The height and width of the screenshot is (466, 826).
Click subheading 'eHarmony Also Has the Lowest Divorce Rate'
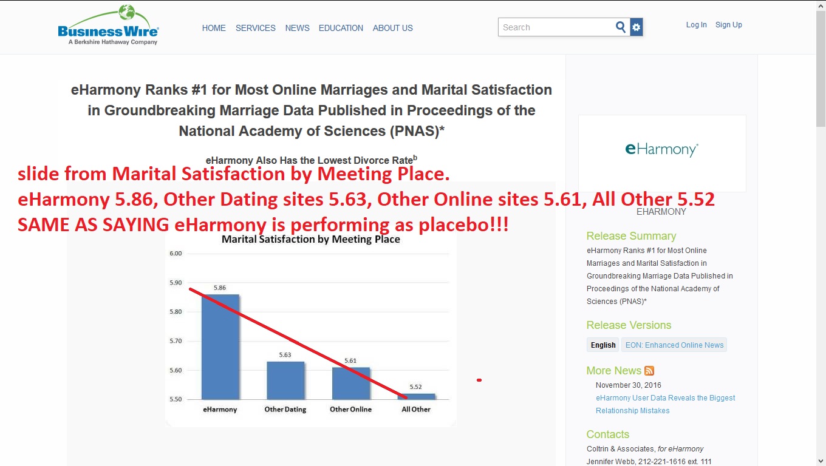click(x=312, y=160)
